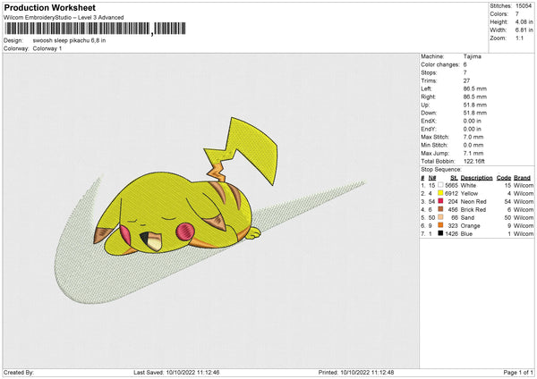Click the N# column header
This screenshot has width=537, height=379.
(432, 178)
